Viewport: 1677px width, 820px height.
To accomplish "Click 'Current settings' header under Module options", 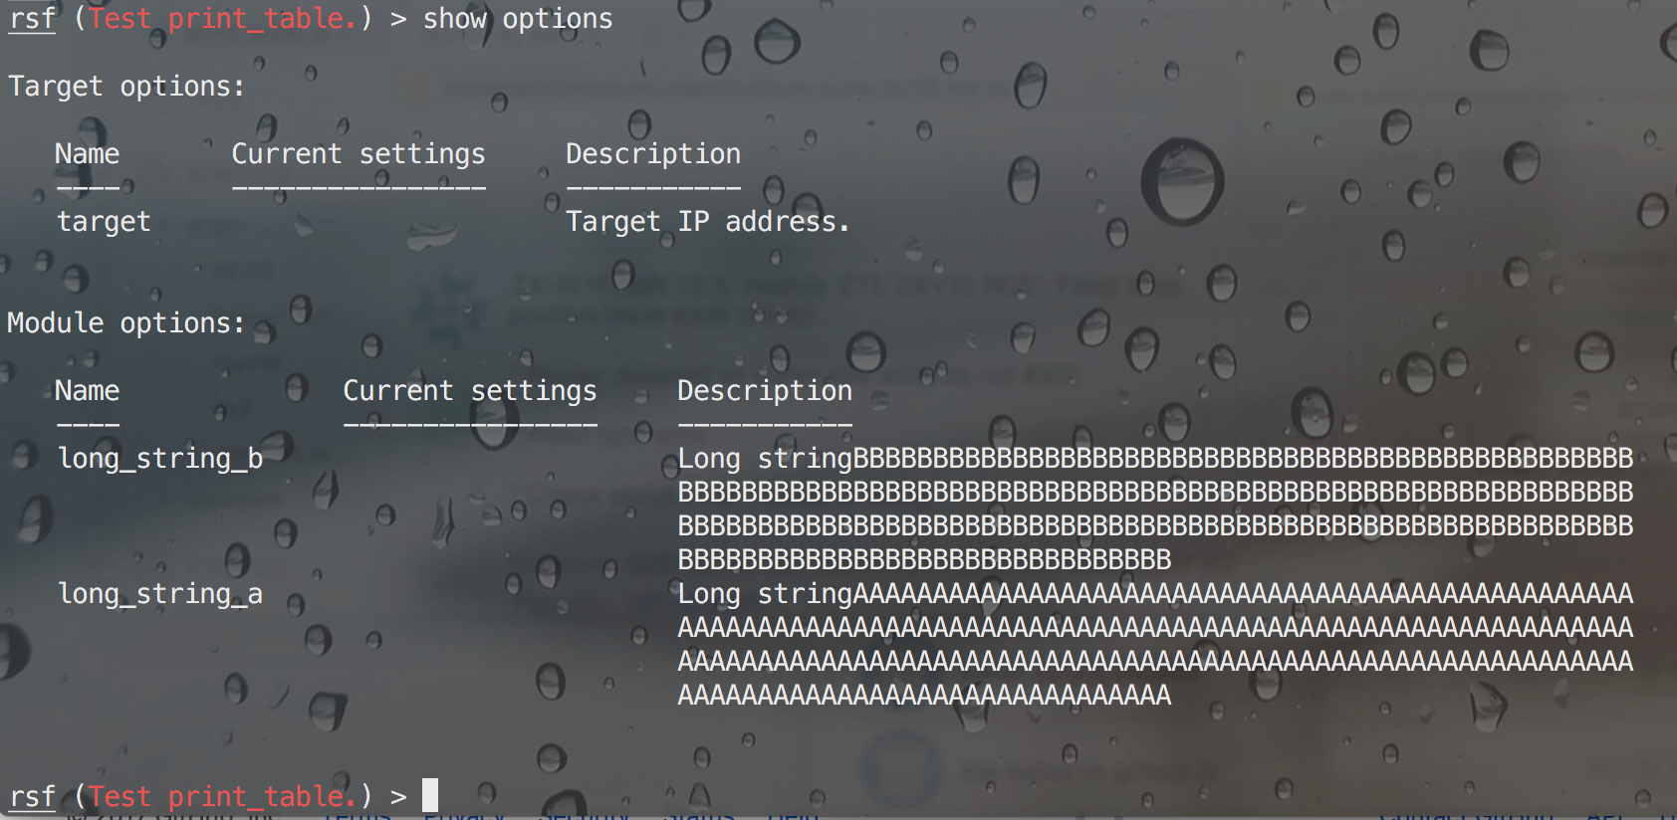I will coord(470,391).
